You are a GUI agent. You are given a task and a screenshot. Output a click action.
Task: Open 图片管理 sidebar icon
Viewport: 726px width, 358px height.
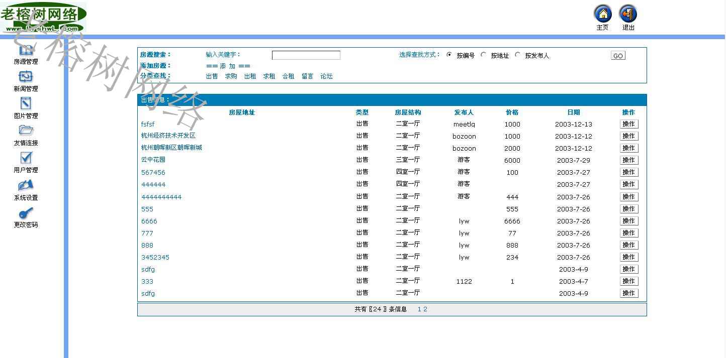(26, 103)
